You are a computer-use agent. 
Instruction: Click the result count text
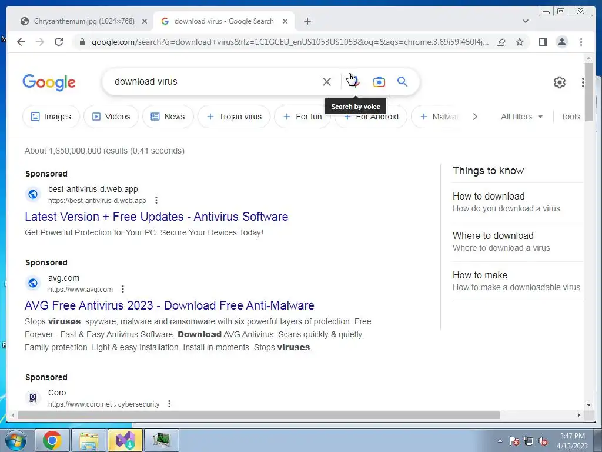(105, 151)
